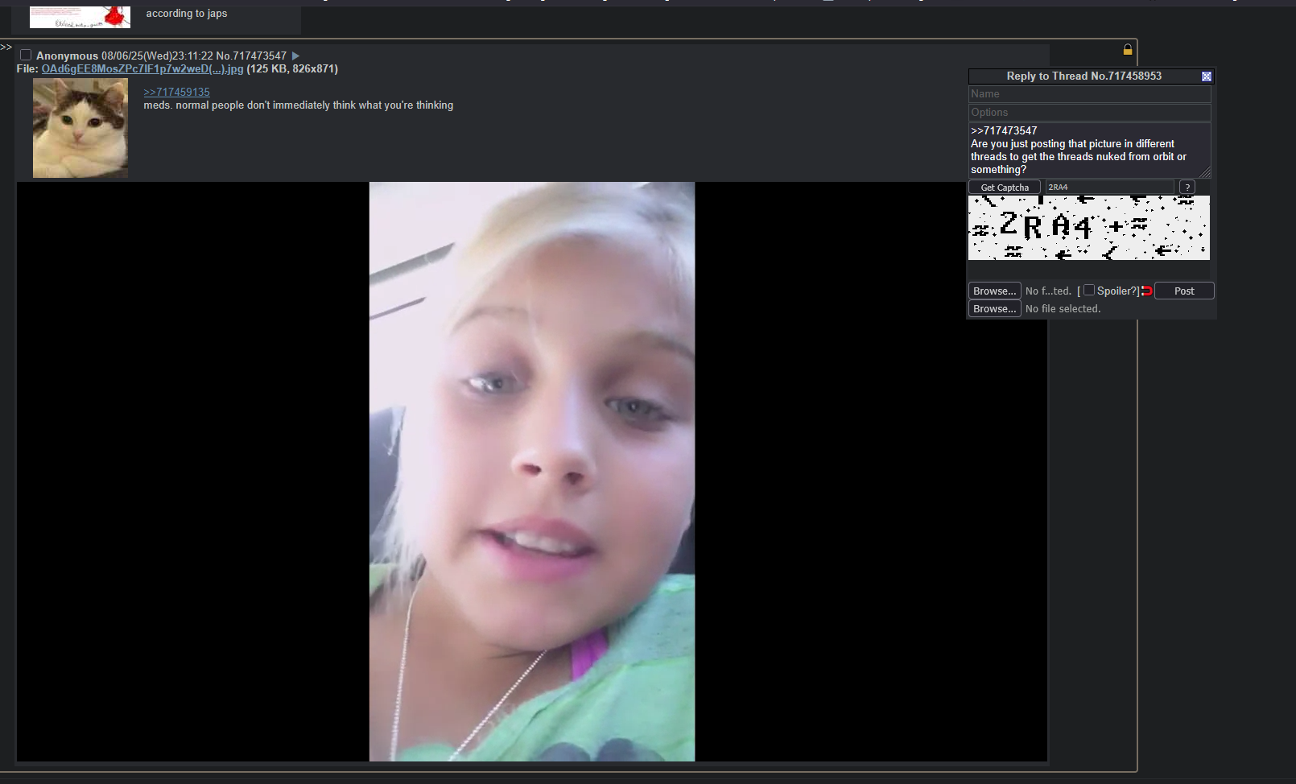This screenshot has height=784, width=1296.
Task: Click the captcha answer field containing 2RA4
Action: (x=1109, y=188)
